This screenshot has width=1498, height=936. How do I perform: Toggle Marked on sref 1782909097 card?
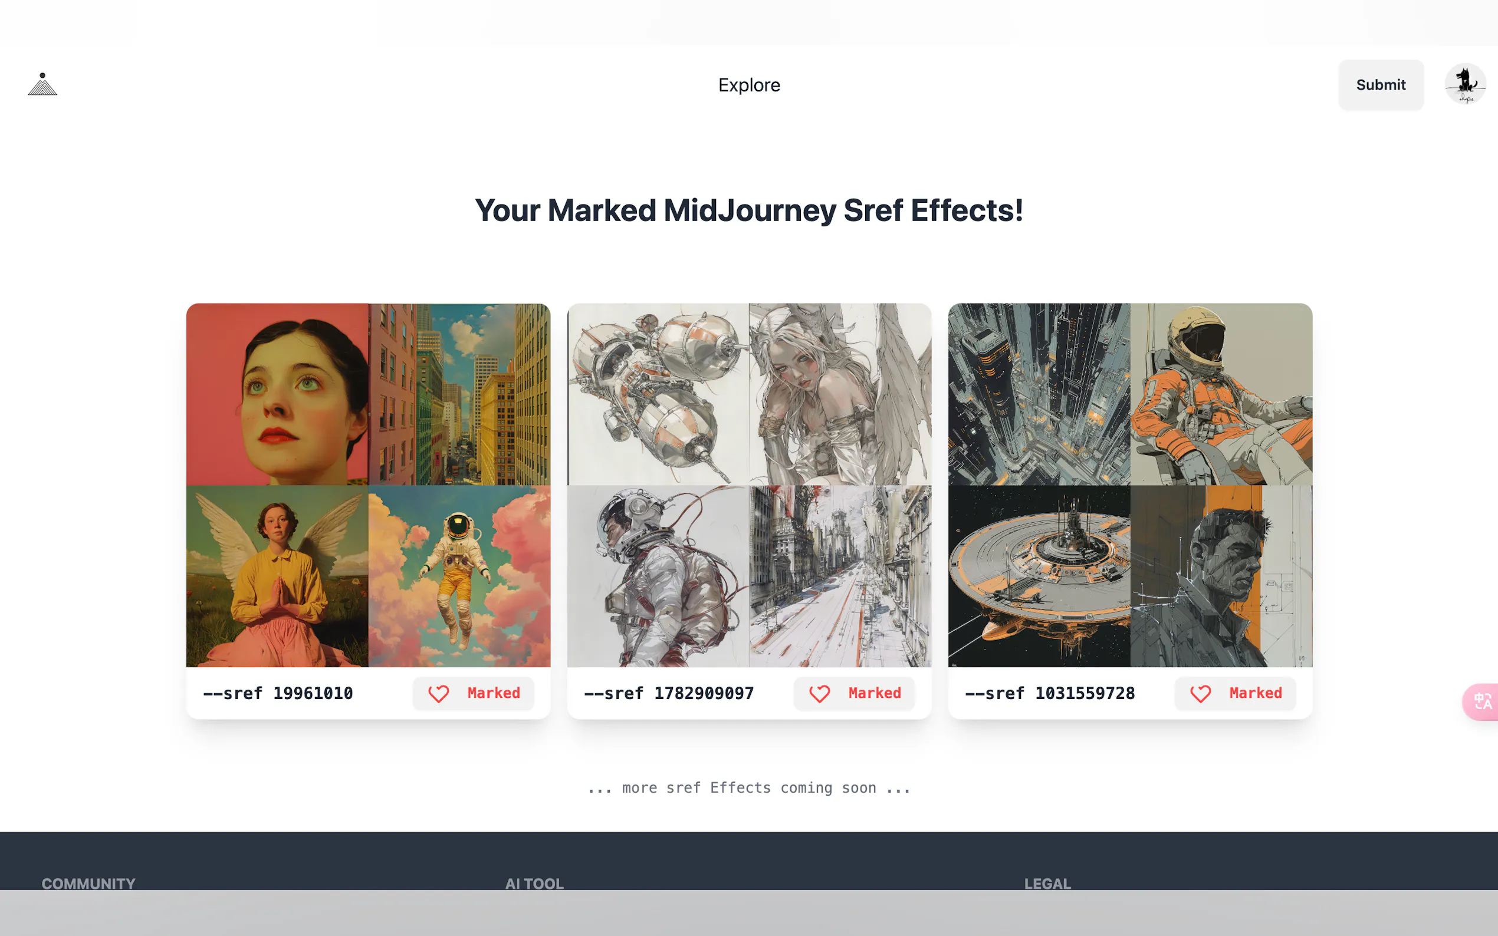tap(854, 693)
